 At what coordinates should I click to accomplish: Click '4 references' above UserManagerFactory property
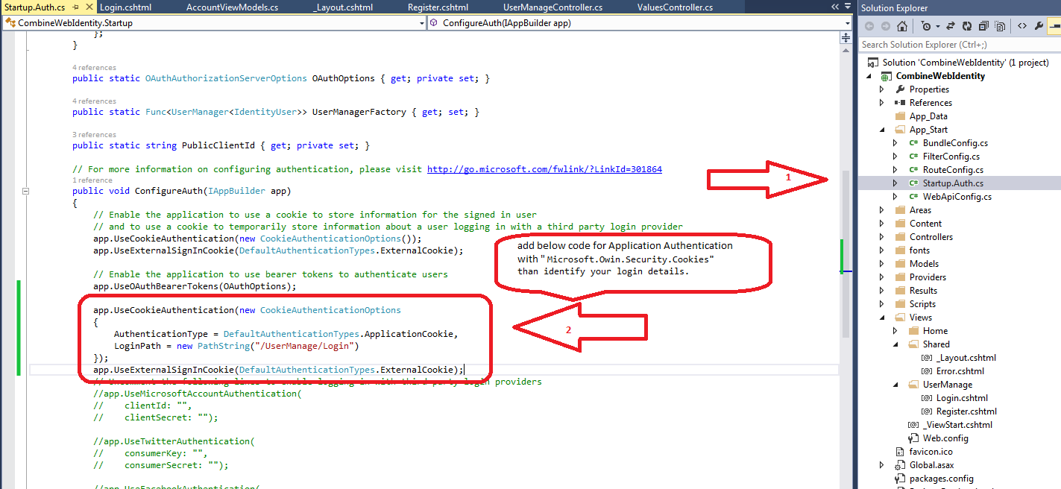click(94, 101)
